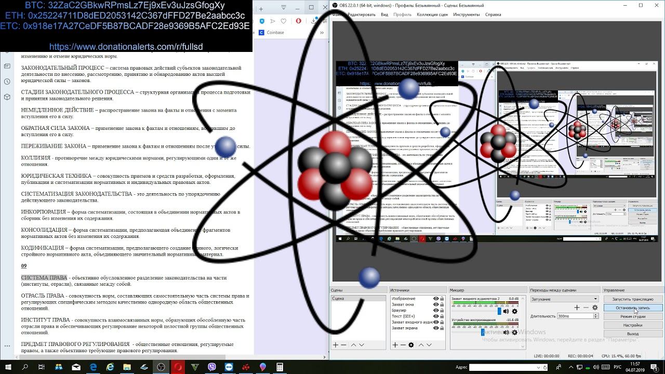Open source properties gear in Источники
Viewport: 665px width, 374px height.
tap(411, 345)
